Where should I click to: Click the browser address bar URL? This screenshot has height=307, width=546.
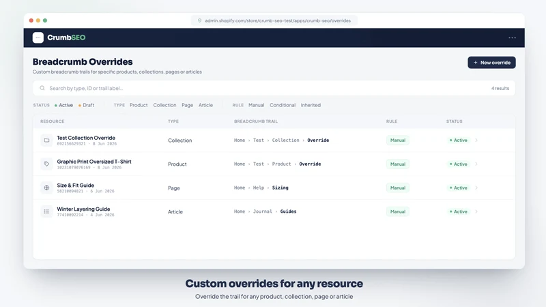278,20
